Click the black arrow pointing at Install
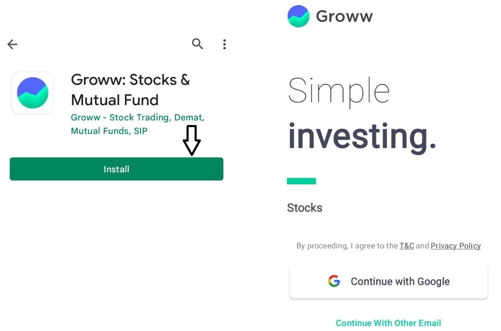The width and height of the screenshot is (501, 331). point(192,141)
